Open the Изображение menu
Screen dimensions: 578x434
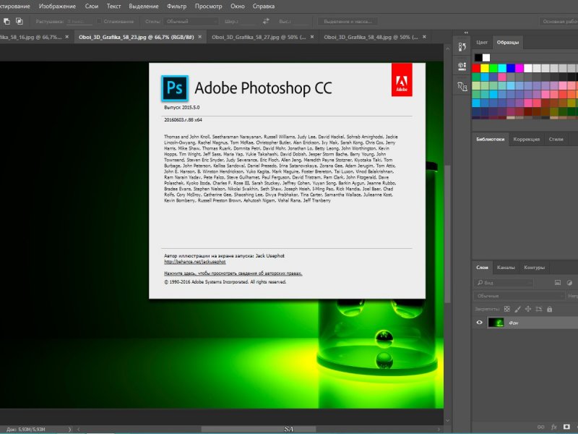(57, 7)
